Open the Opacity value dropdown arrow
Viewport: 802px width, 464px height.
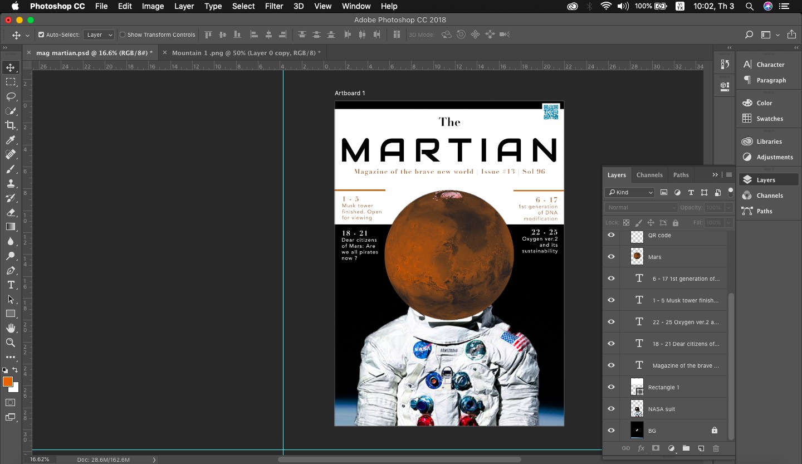(x=728, y=207)
